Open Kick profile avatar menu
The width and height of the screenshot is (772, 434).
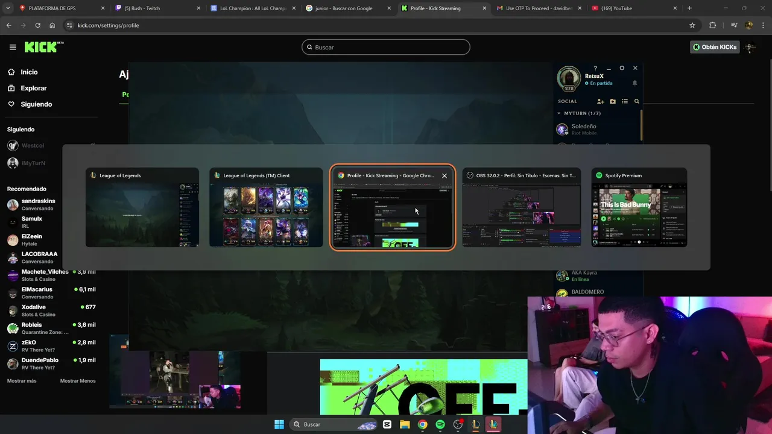click(751, 47)
